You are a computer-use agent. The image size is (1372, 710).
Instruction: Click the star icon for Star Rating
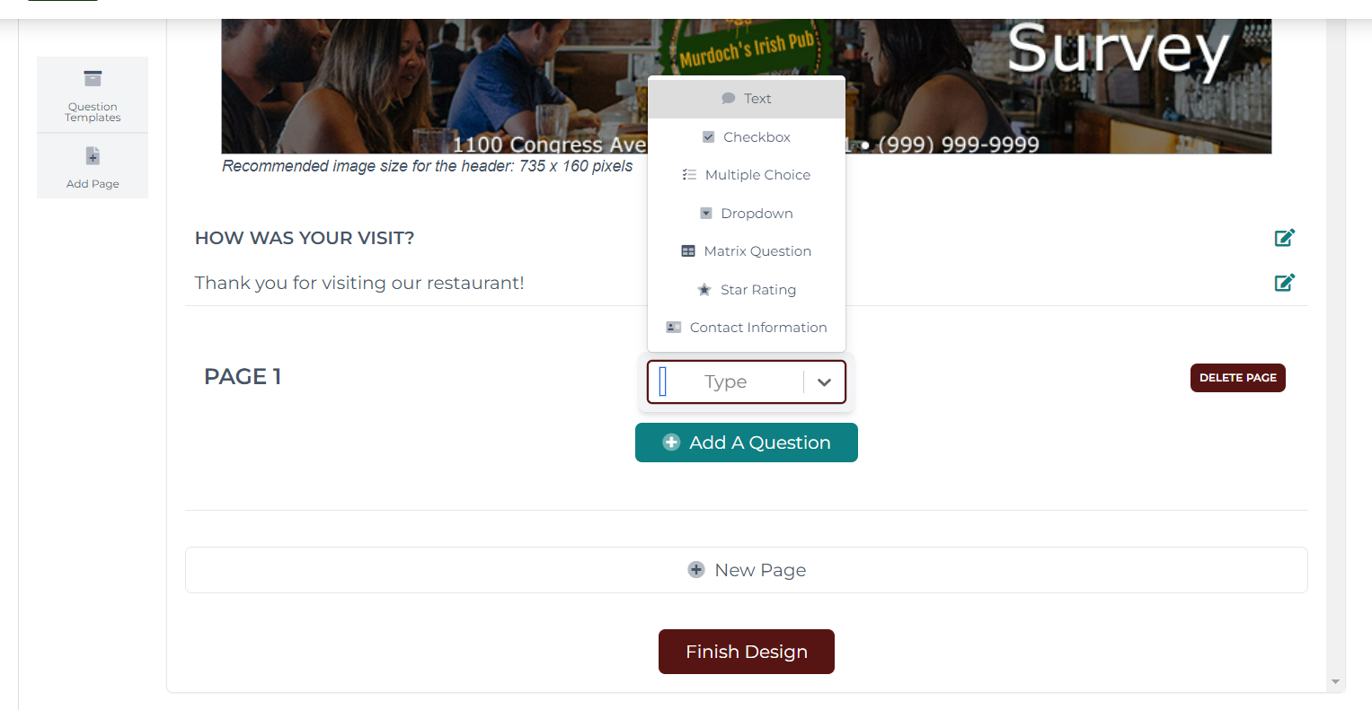[x=704, y=290]
